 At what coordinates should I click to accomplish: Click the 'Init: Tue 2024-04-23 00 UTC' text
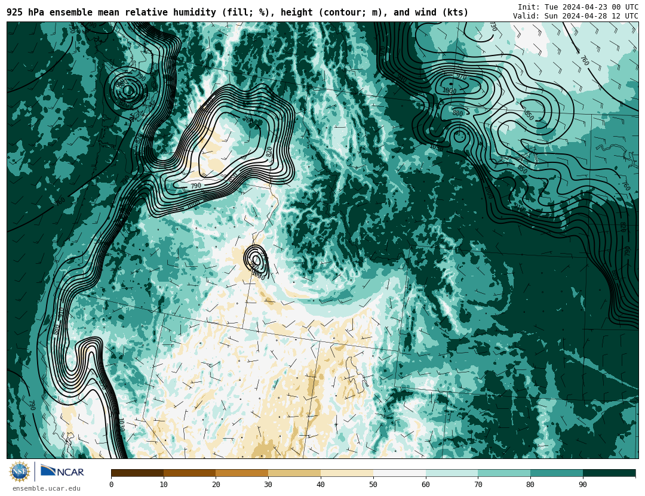pyautogui.click(x=578, y=7)
